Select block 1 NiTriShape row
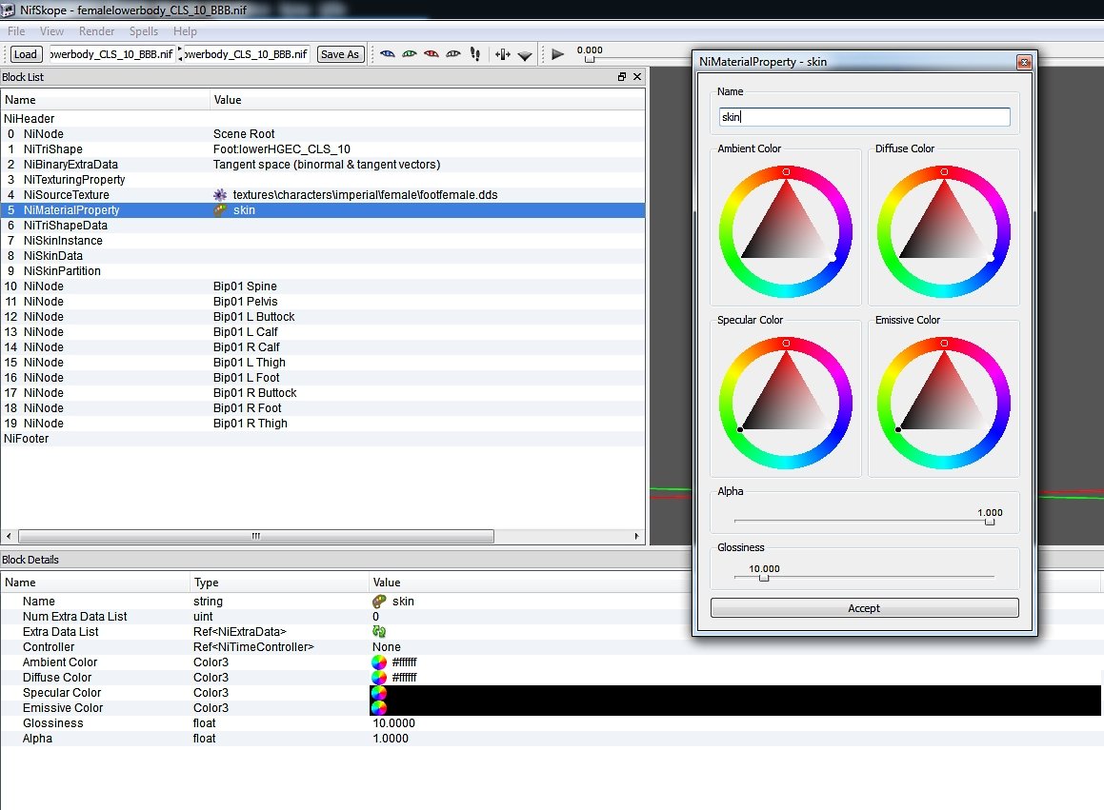Screen dimensions: 1104x810 pyautogui.click(x=323, y=149)
